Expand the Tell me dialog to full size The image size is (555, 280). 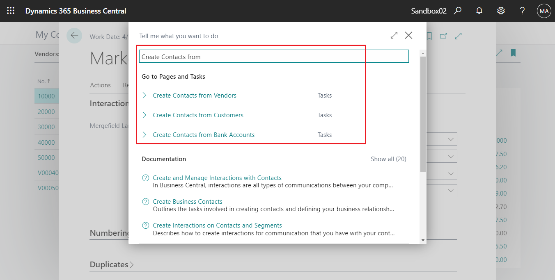[394, 35]
